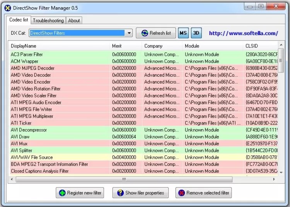This screenshot has width=290, height=207.
Task: Select the ATI Ticker row
Action: pyautogui.click(x=143, y=123)
